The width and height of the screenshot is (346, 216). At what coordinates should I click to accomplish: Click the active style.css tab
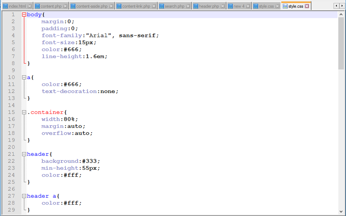pos(296,6)
